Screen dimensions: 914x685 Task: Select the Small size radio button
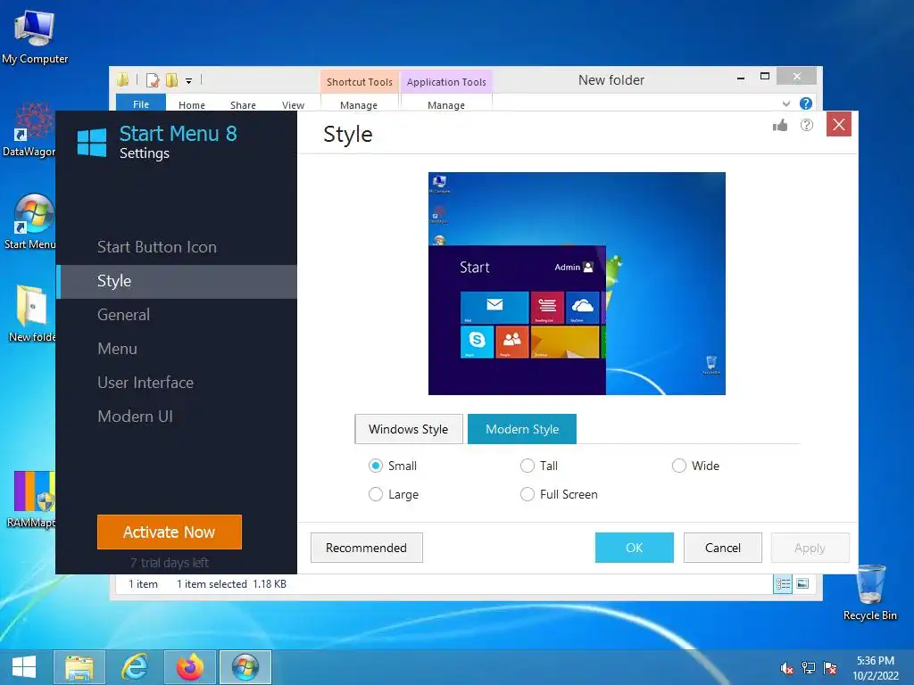click(x=376, y=466)
